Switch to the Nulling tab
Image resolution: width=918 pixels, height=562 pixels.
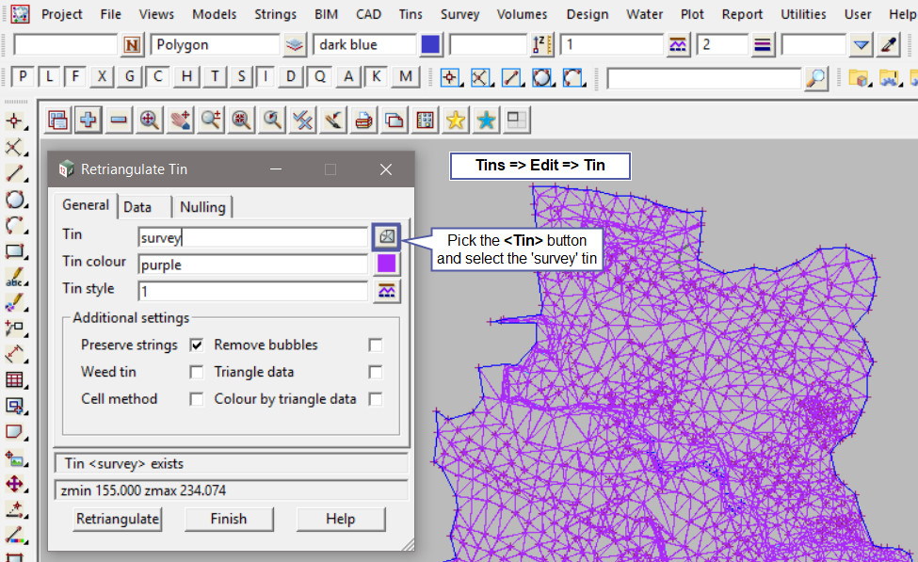(202, 207)
